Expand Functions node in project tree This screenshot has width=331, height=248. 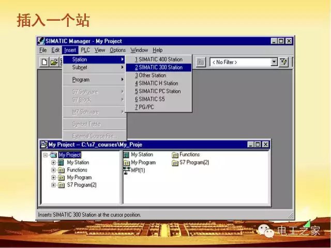[53, 170]
